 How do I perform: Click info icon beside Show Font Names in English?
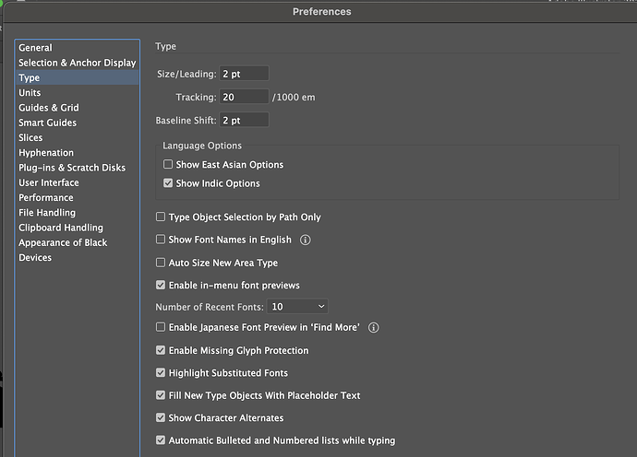point(306,240)
